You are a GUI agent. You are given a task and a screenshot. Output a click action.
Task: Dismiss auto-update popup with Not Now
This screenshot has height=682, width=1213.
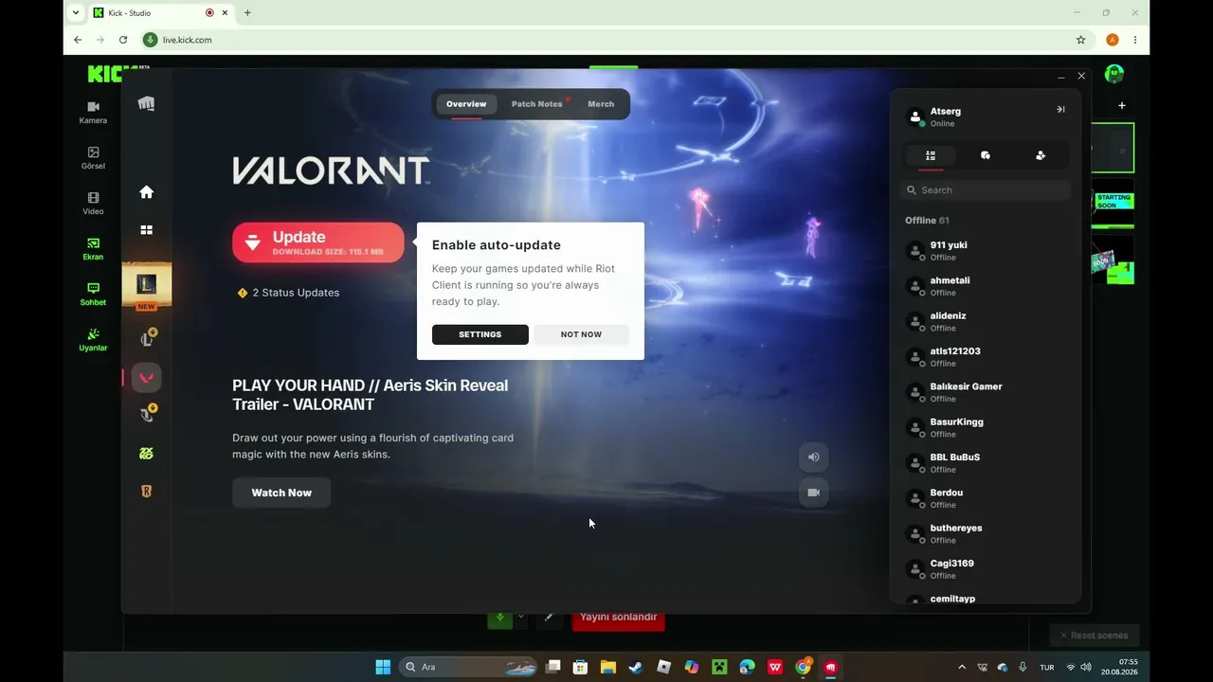point(581,334)
